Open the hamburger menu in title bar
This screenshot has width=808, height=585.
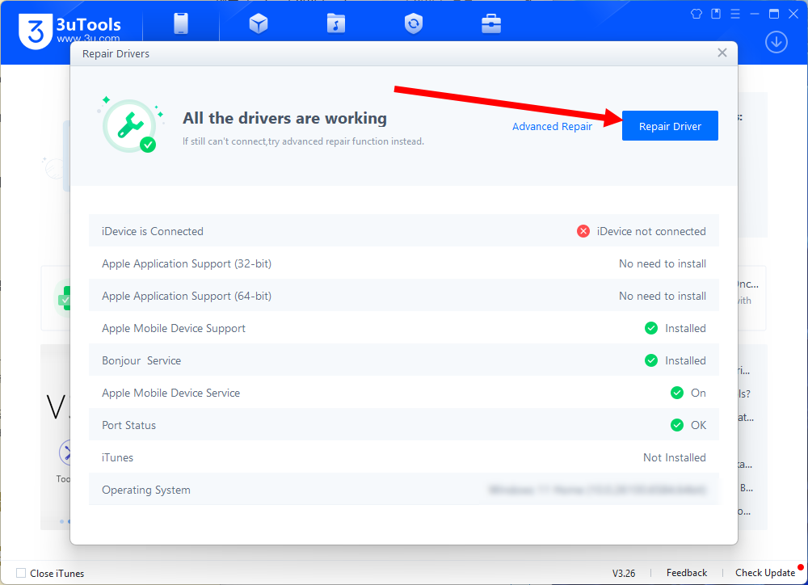pos(735,14)
